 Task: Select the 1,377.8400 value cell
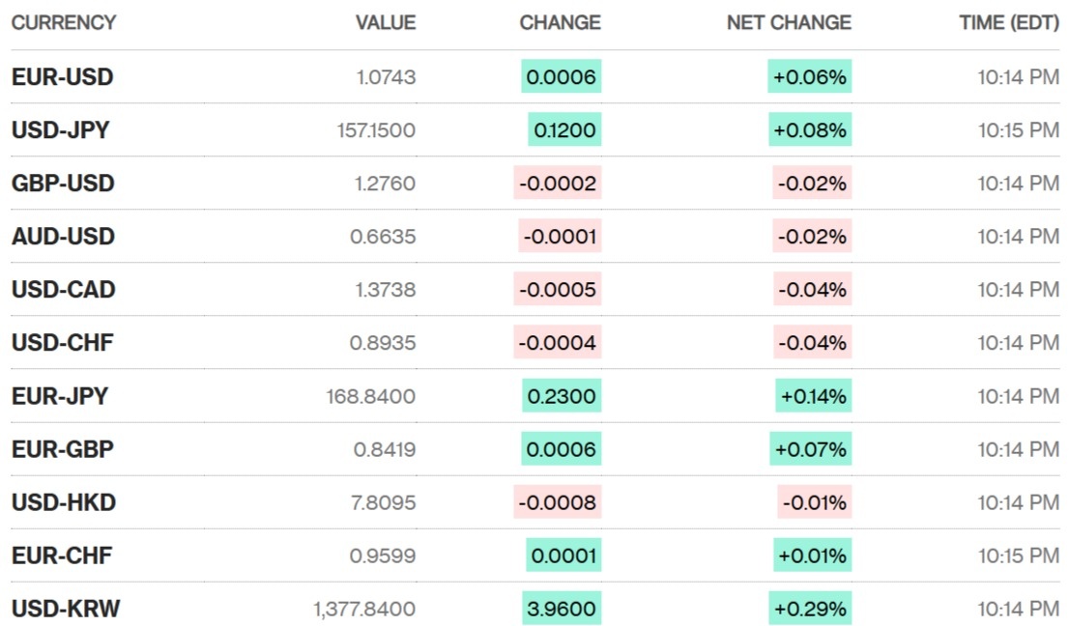(x=364, y=609)
